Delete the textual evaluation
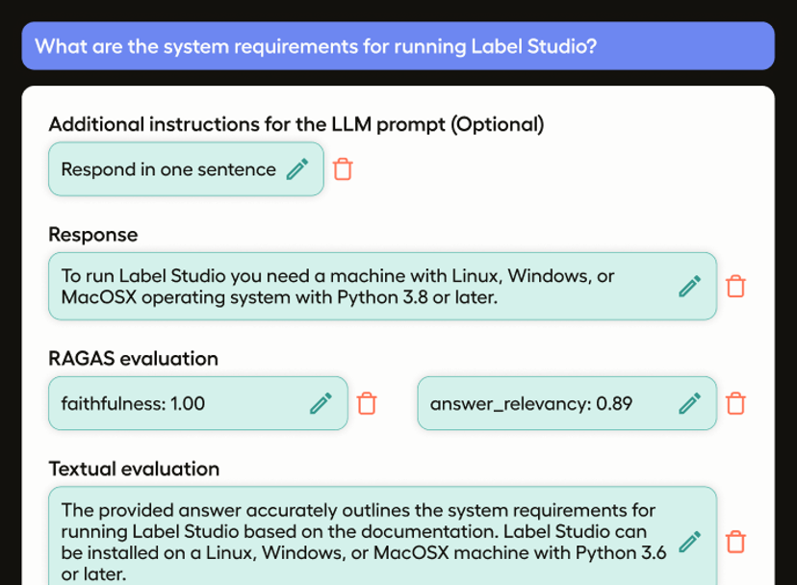Viewport: 797px width, 585px height. 735,542
